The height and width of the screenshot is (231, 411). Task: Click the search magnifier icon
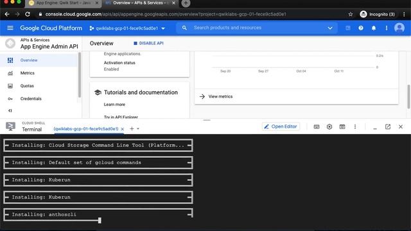click(184, 28)
